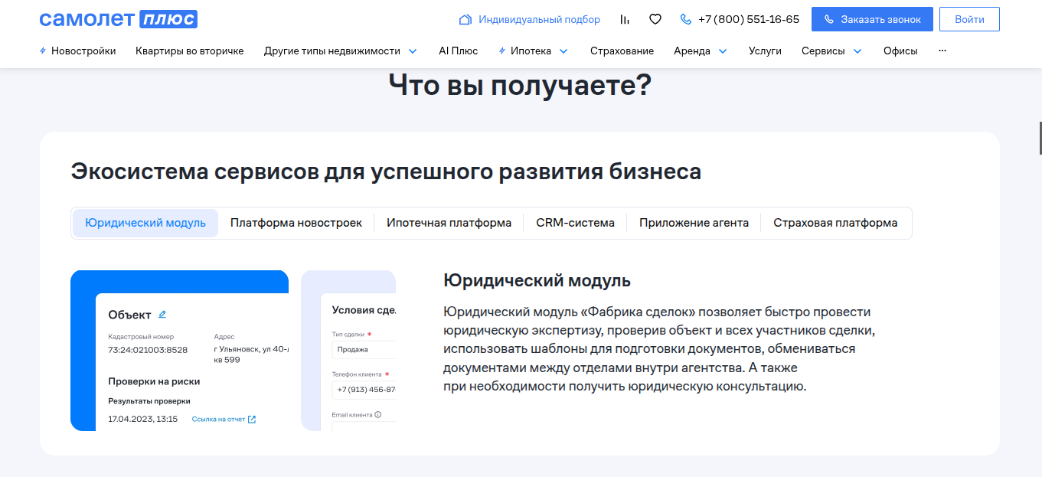This screenshot has width=1042, height=477.
Task: Click the Заказать звонок button
Action: tap(872, 19)
